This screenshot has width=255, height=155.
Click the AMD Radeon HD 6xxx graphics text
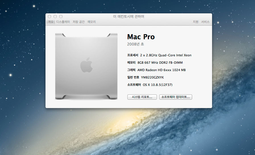[161, 70]
